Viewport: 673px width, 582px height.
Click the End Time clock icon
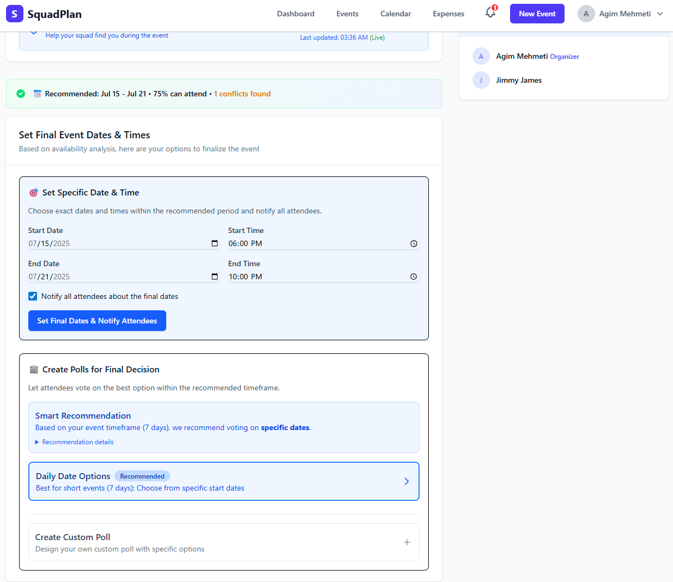pos(414,277)
